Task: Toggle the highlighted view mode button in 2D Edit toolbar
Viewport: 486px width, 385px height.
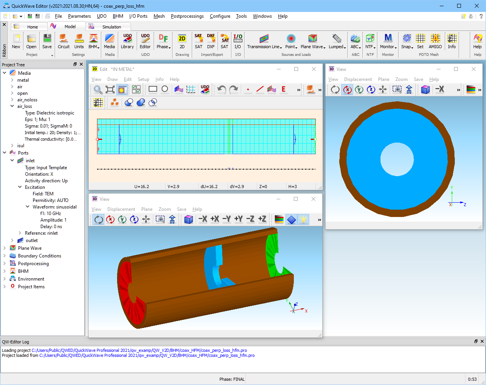Action: point(122,90)
